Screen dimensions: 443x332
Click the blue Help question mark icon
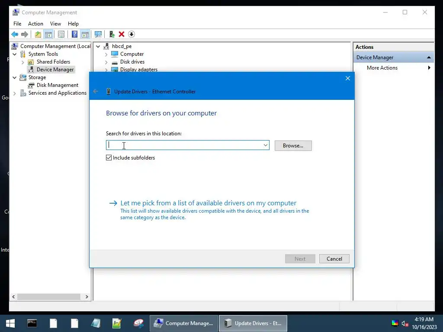coord(74,35)
